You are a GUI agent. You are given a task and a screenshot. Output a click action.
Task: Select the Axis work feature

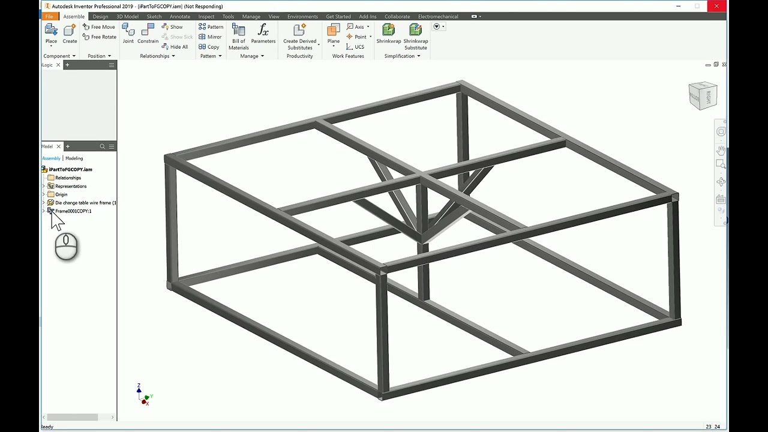[355, 27]
